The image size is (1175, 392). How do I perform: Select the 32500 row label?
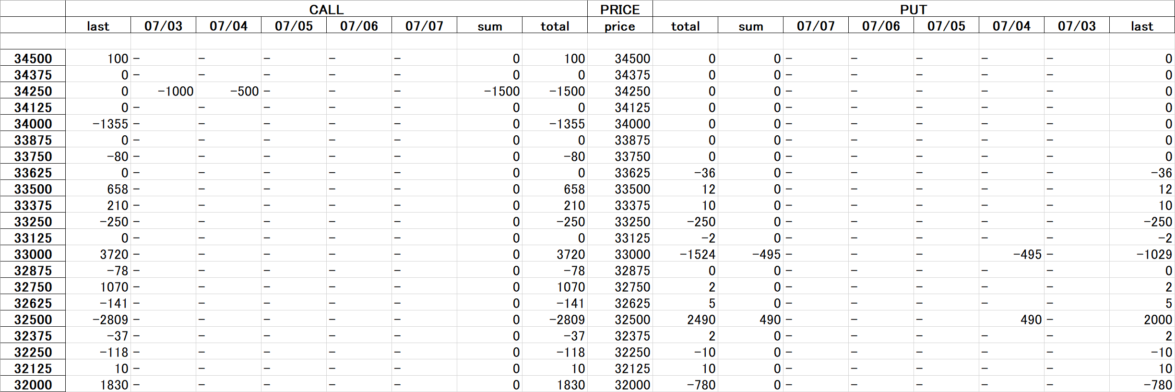coord(33,319)
